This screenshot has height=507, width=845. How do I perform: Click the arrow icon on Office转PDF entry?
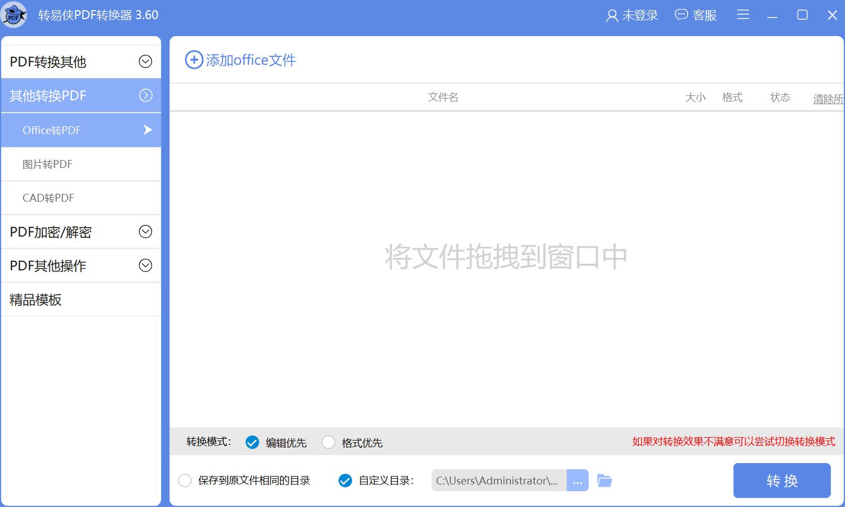(x=147, y=130)
